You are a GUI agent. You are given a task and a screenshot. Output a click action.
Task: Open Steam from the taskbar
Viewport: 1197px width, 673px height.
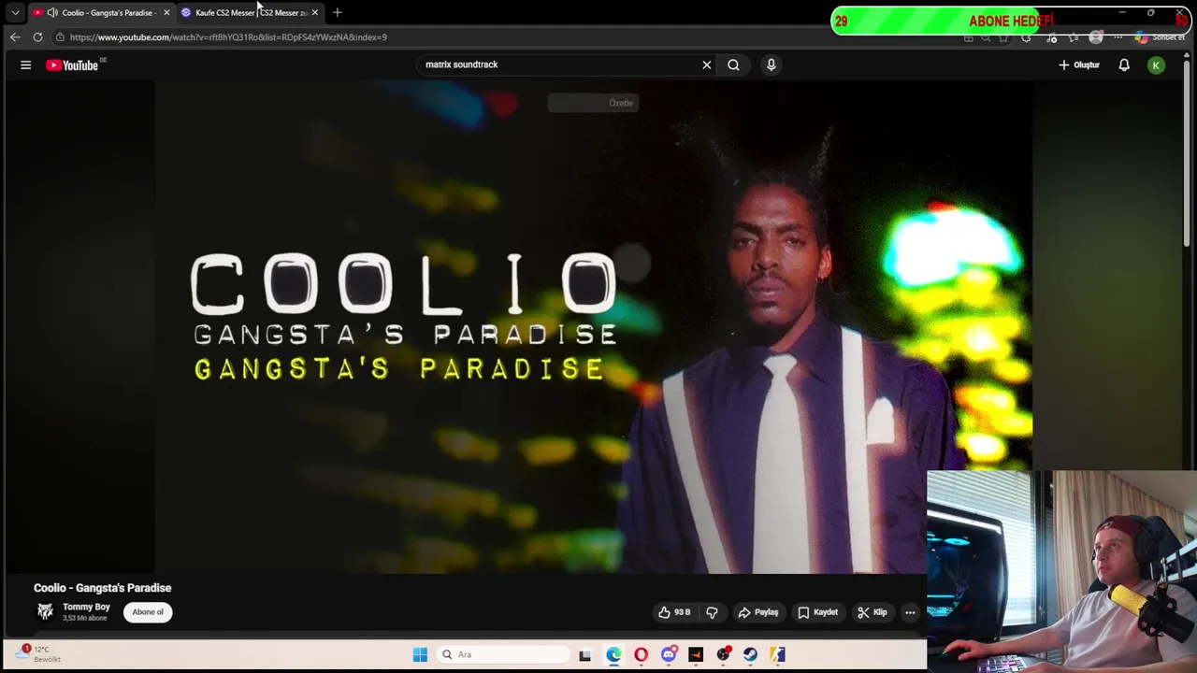point(750,654)
